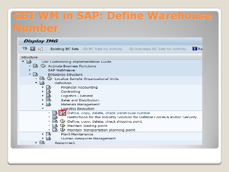Execute Define shipping point activity icon
This screenshot has height=172, width=229.
point(62,121)
